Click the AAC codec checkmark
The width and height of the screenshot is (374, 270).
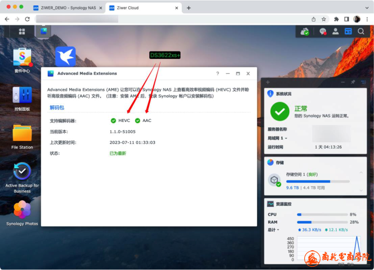[137, 121]
